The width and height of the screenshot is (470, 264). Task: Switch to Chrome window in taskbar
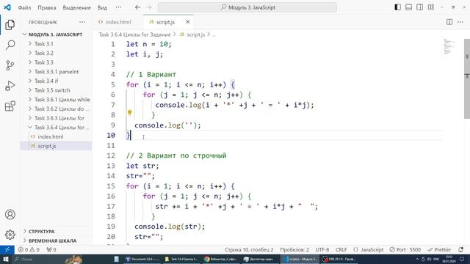click(x=220, y=259)
